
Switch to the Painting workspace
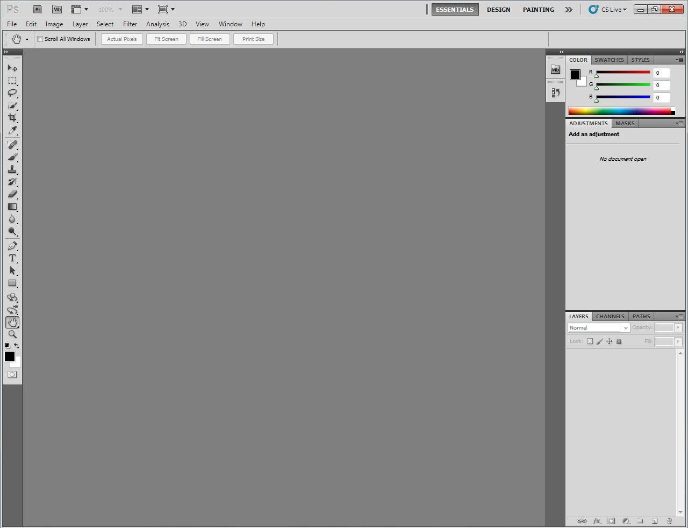click(x=539, y=10)
